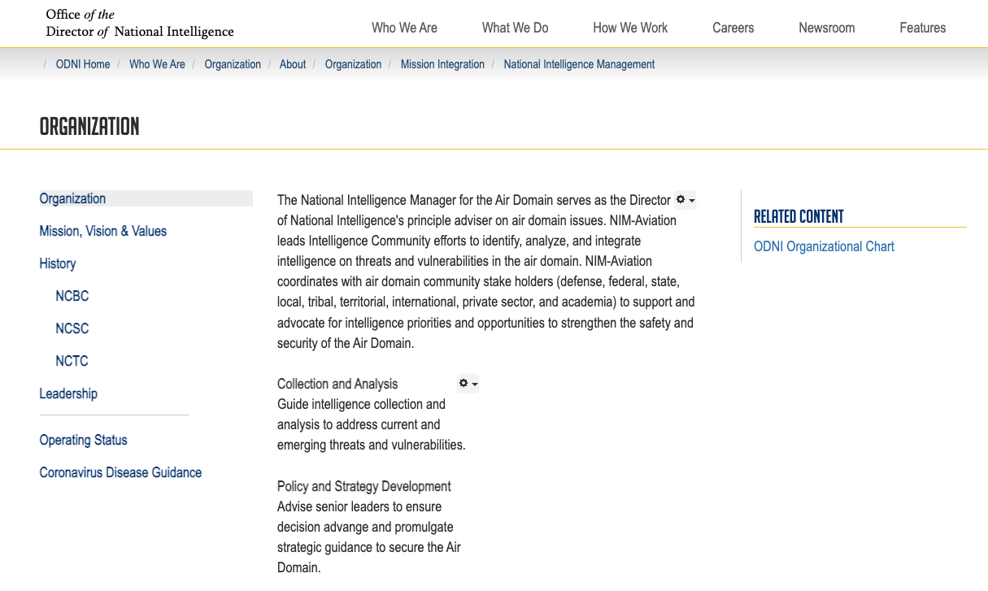This screenshot has height=591, width=988.
Task: Open NCTC sidebar sub-item
Action: tap(72, 361)
